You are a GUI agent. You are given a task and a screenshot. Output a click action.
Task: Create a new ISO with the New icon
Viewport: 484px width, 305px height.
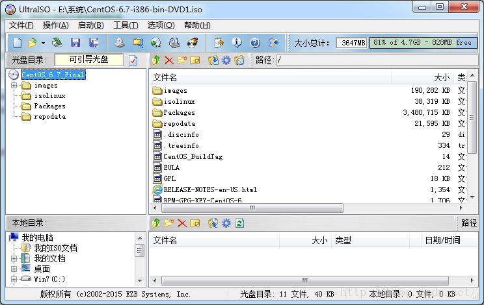pyautogui.click(x=17, y=43)
